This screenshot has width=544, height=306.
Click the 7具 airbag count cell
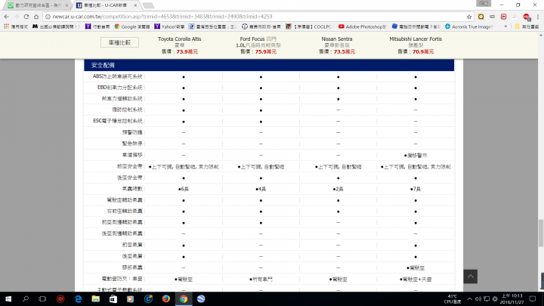416,189
